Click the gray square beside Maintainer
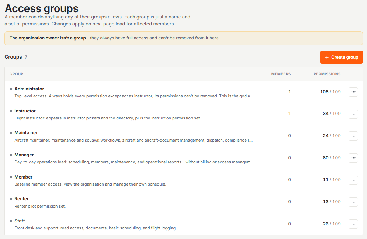This screenshot has width=367, height=239. tap(11, 133)
